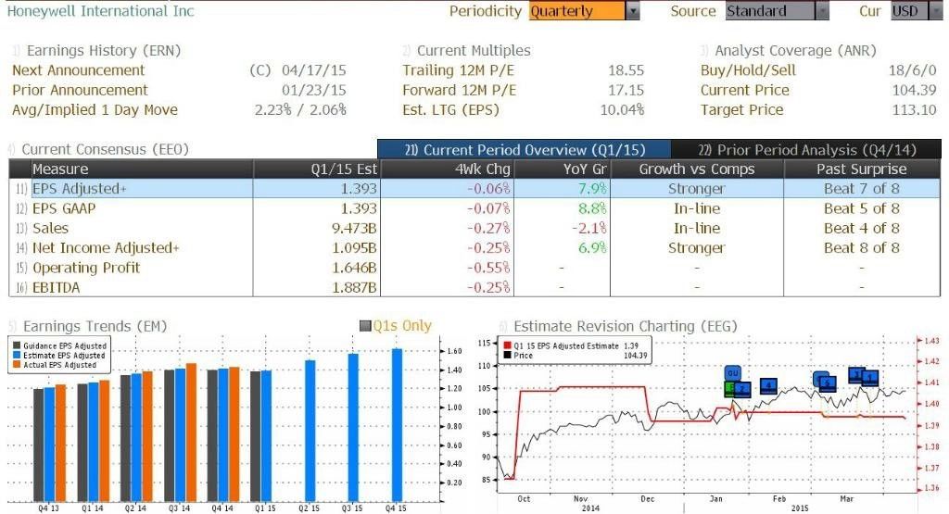Open the Source Standard dropdown arrow
Screen dimensions: 949x514
(822, 11)
